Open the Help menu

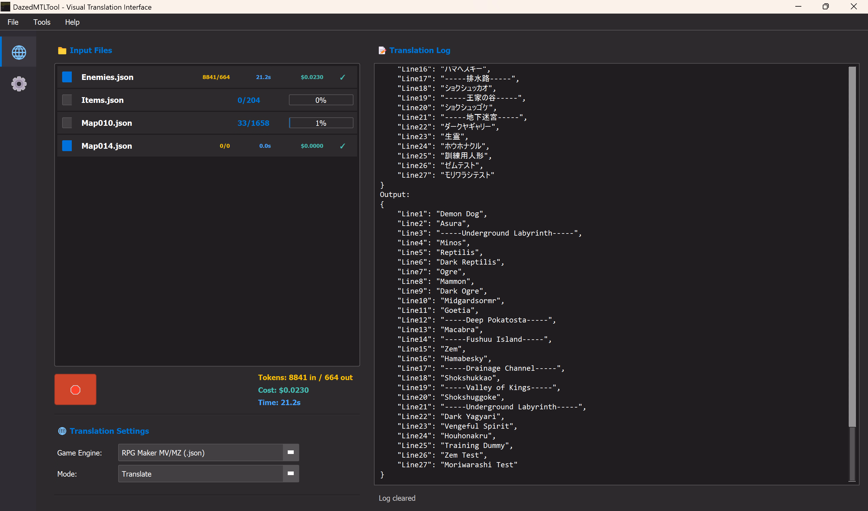point(72,22)
